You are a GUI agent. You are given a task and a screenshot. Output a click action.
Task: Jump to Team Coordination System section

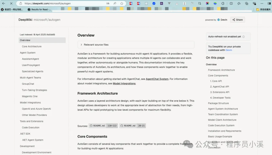pyautogui.click(x=223, y=114)
